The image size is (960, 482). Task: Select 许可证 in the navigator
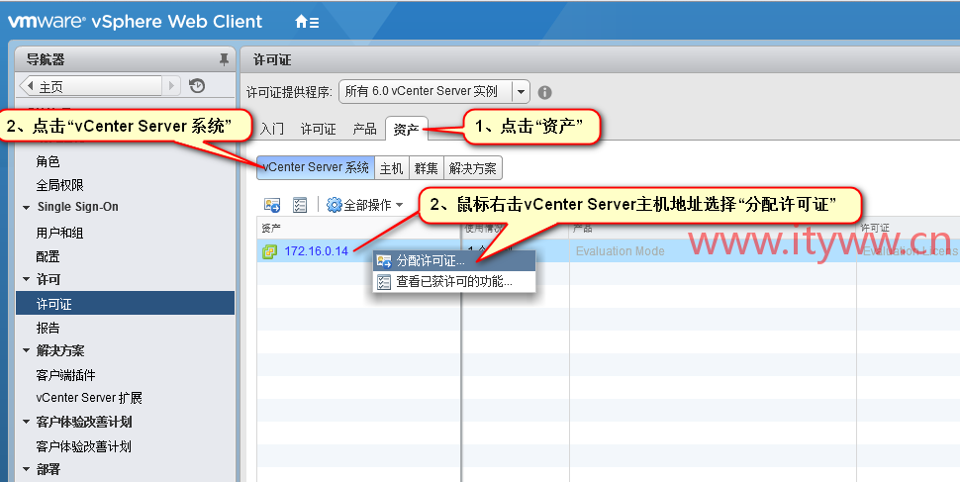125,303
